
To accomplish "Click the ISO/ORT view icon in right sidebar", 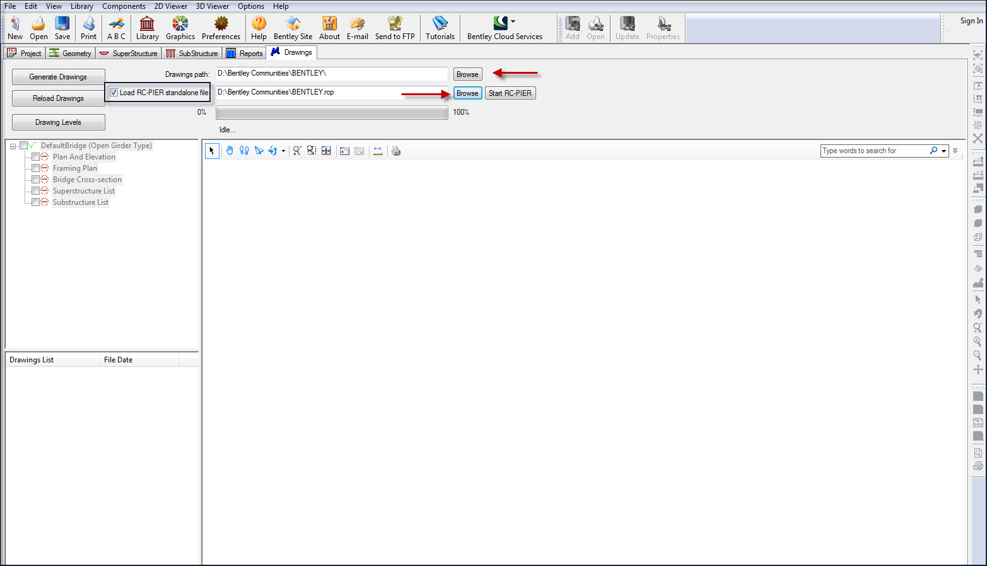I will point(978,125).
